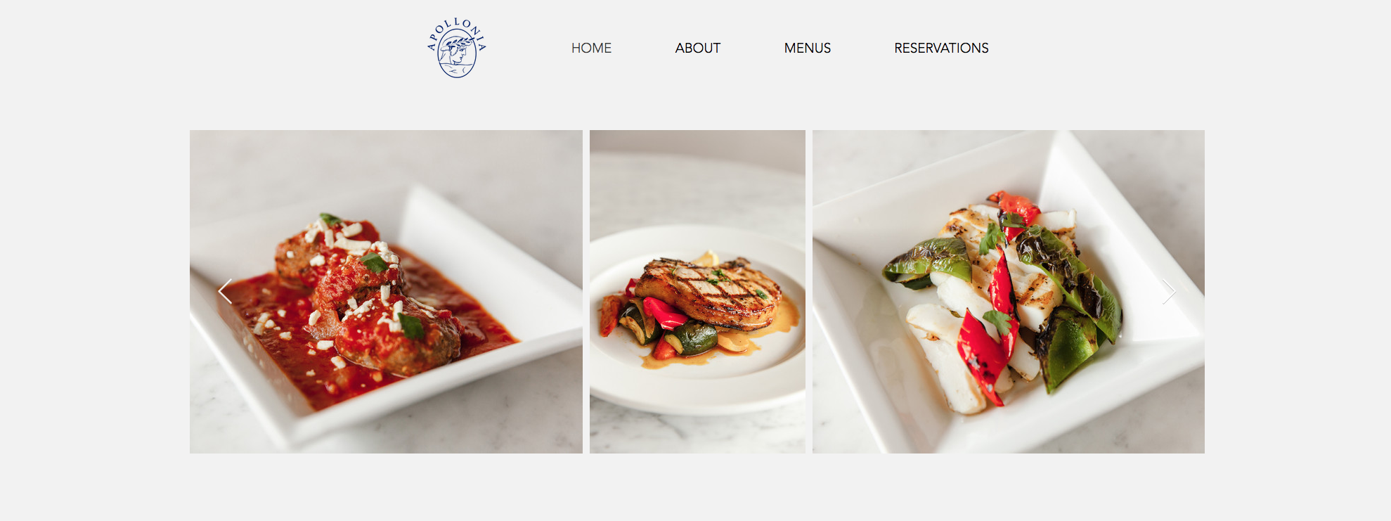Screen dimensions: 1391x521
Task: Navigate to MENUS
Action: coord(808,48)
